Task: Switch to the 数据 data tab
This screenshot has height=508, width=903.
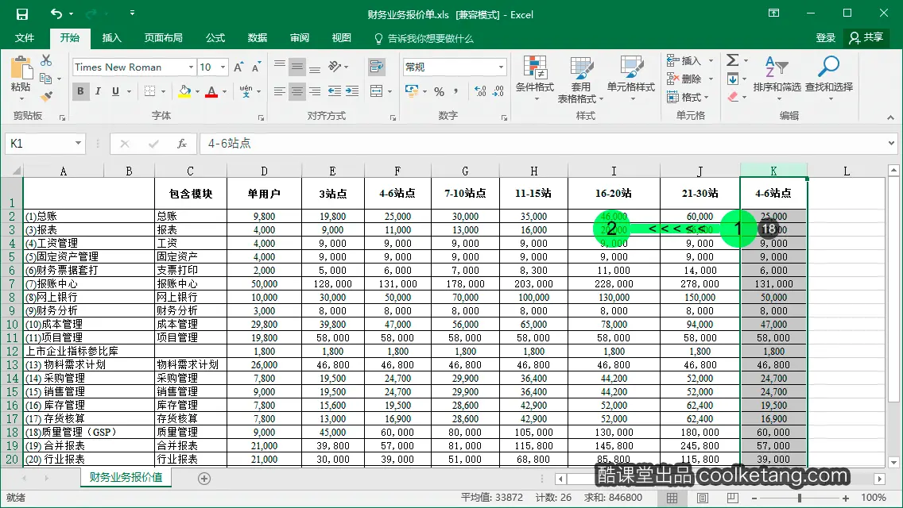Action: pyautogui.click(x=258, y=38)
